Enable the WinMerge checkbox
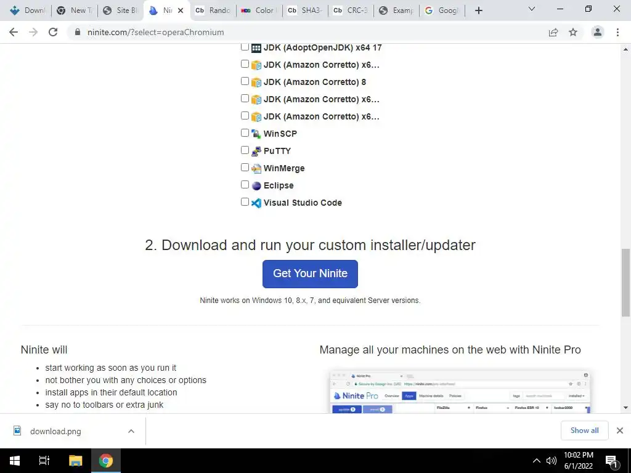 (245, 168)
